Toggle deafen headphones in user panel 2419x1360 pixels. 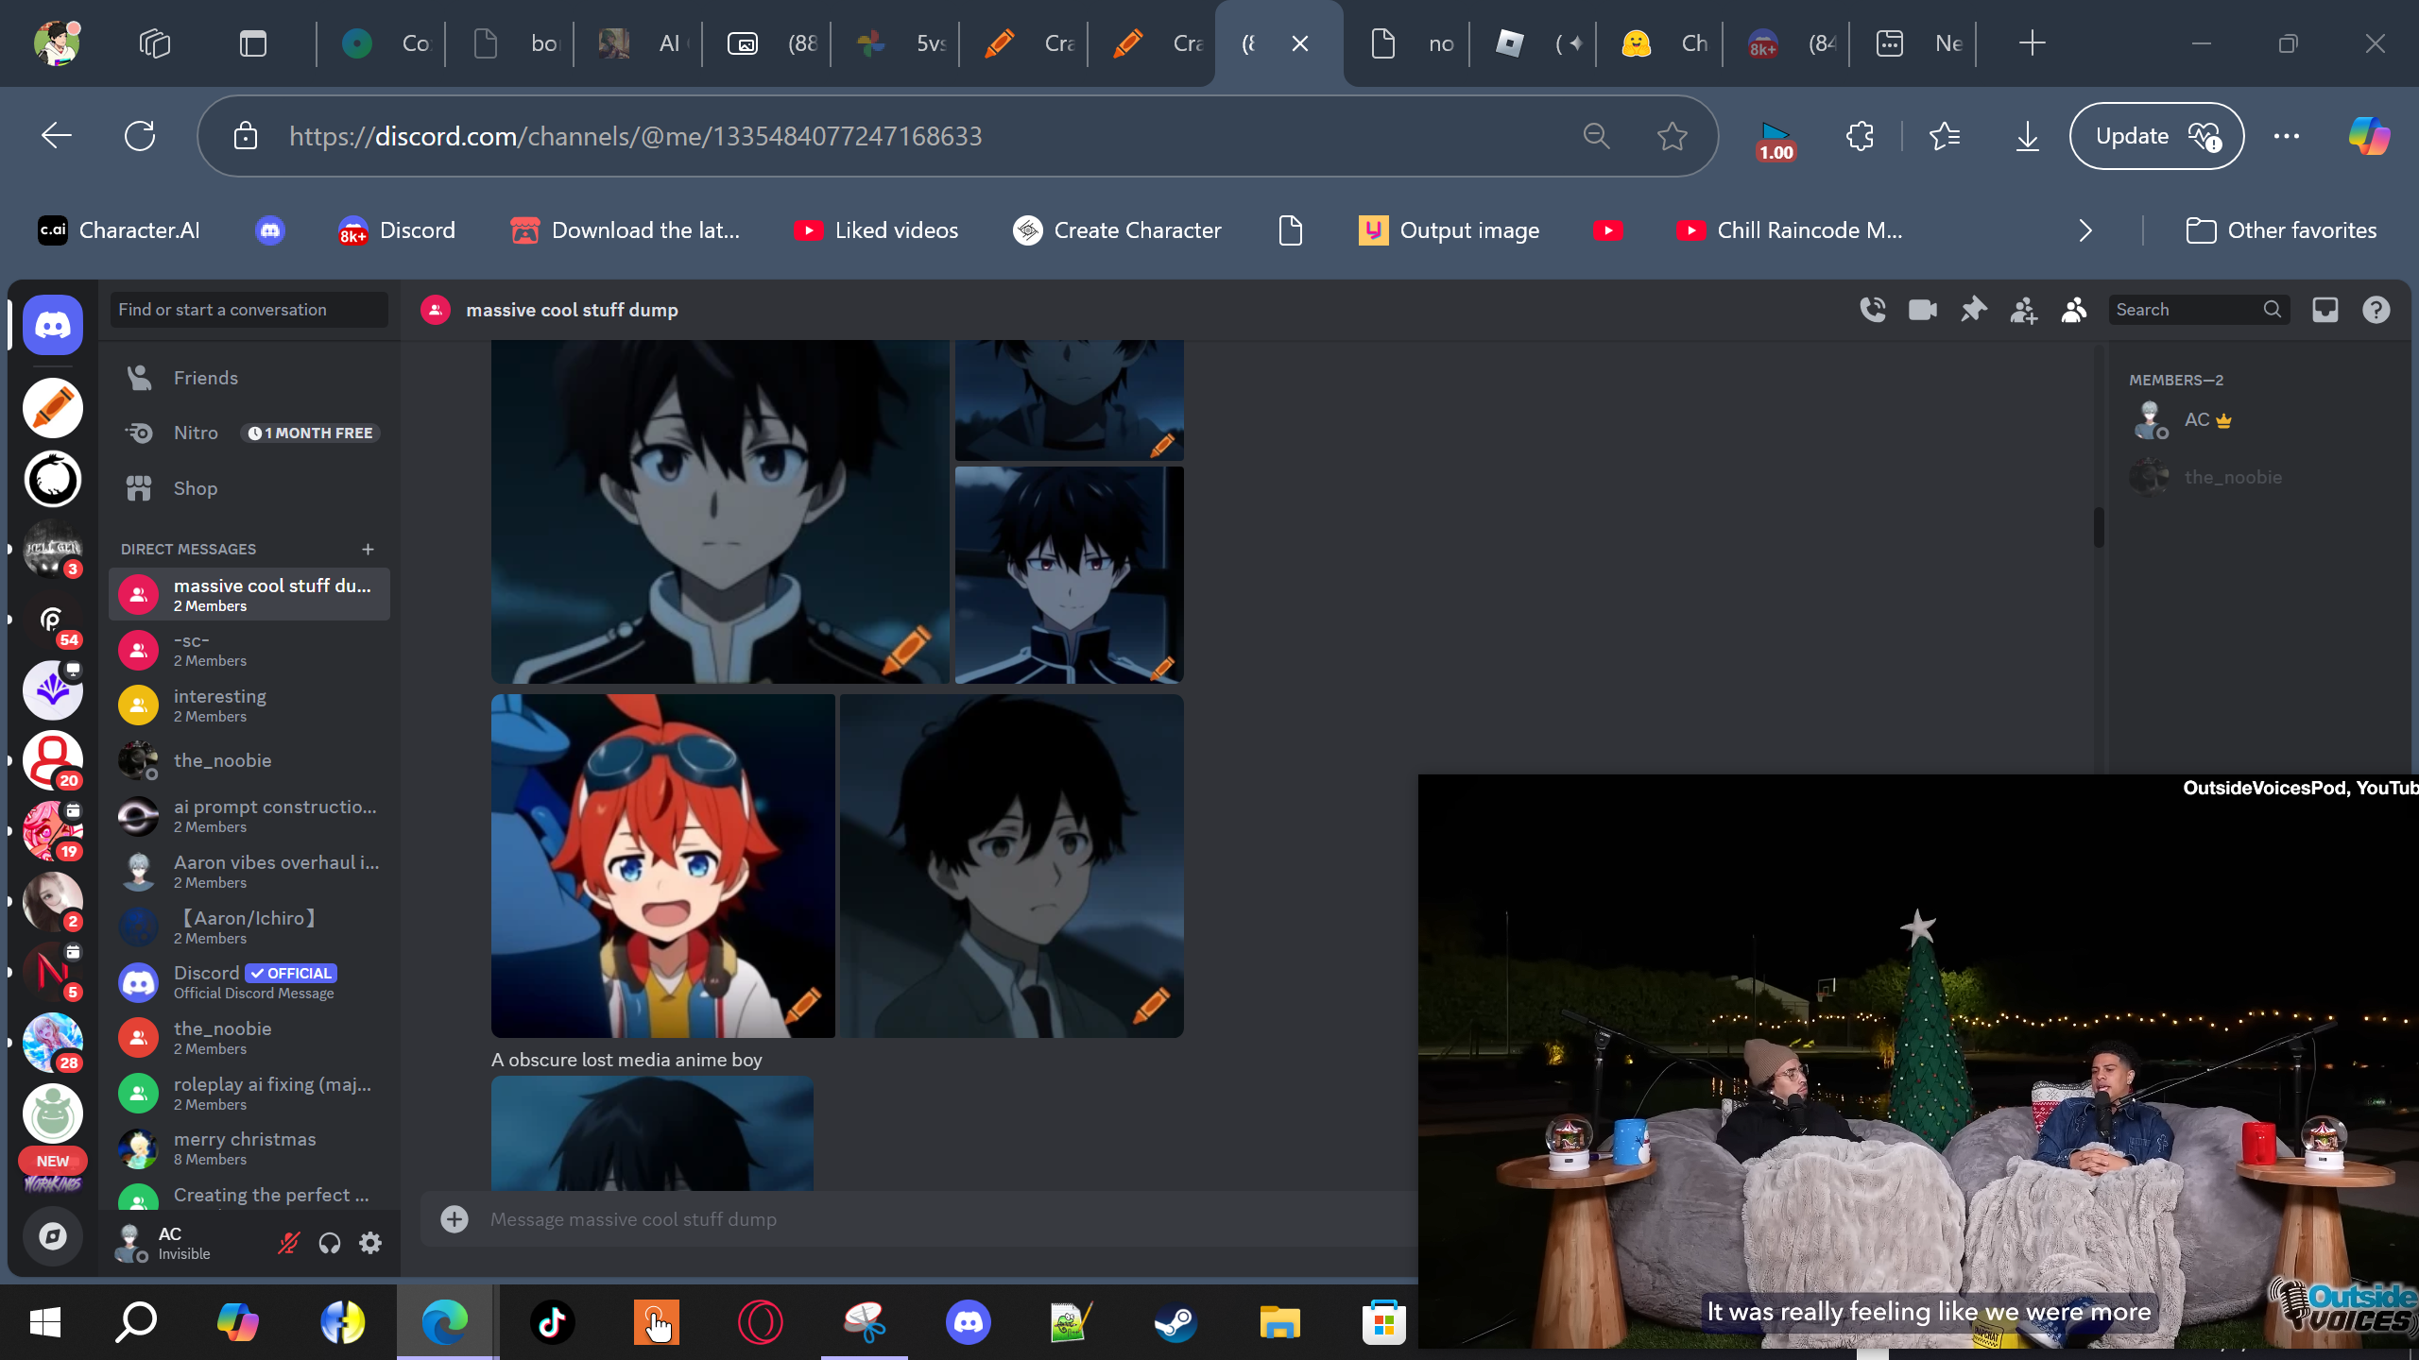click(329, 1243)
